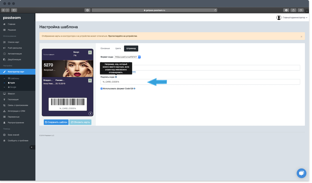Select the Владел... Анна field on card
This screenshot has height=183, width=312.
click(48, 82)
